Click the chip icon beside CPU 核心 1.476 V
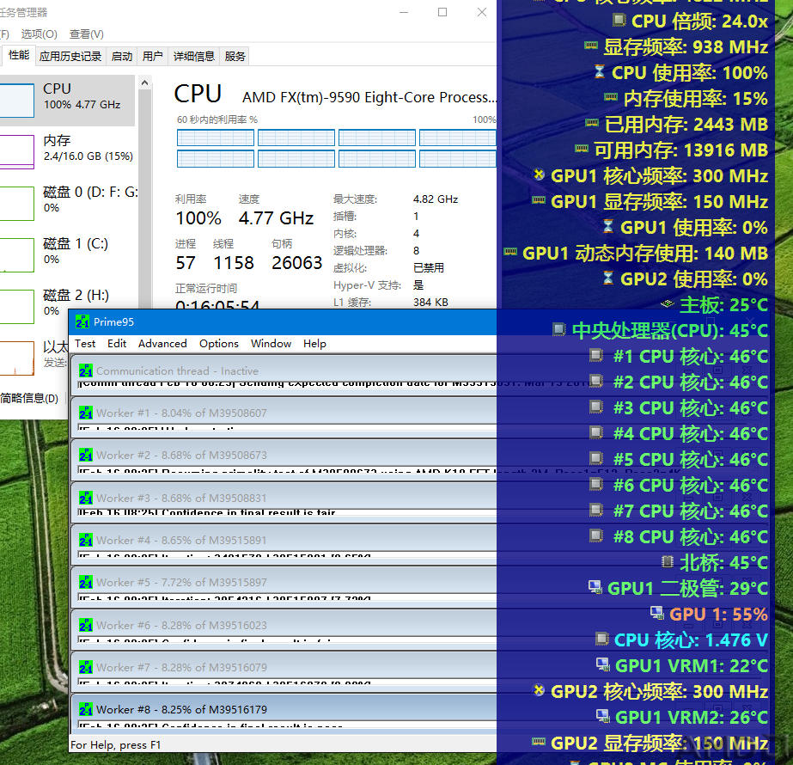Screen dimensions: 793x765 pos(601,639)
